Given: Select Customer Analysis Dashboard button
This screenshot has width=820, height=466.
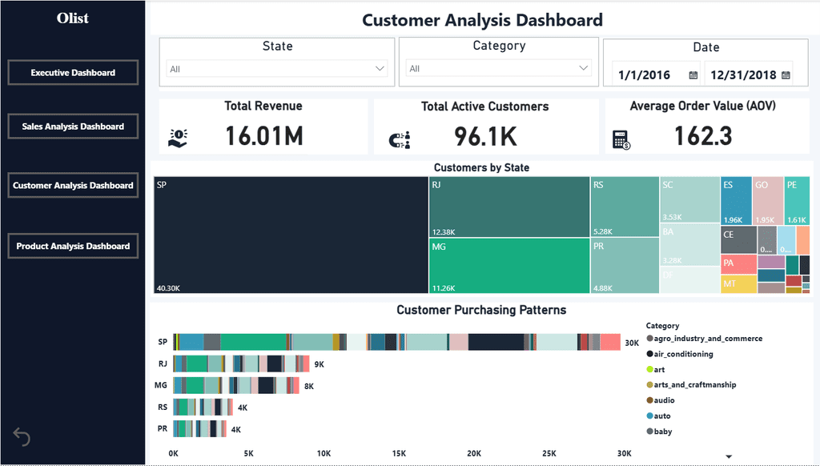Looking at the screenshot, I should point(73,185).
